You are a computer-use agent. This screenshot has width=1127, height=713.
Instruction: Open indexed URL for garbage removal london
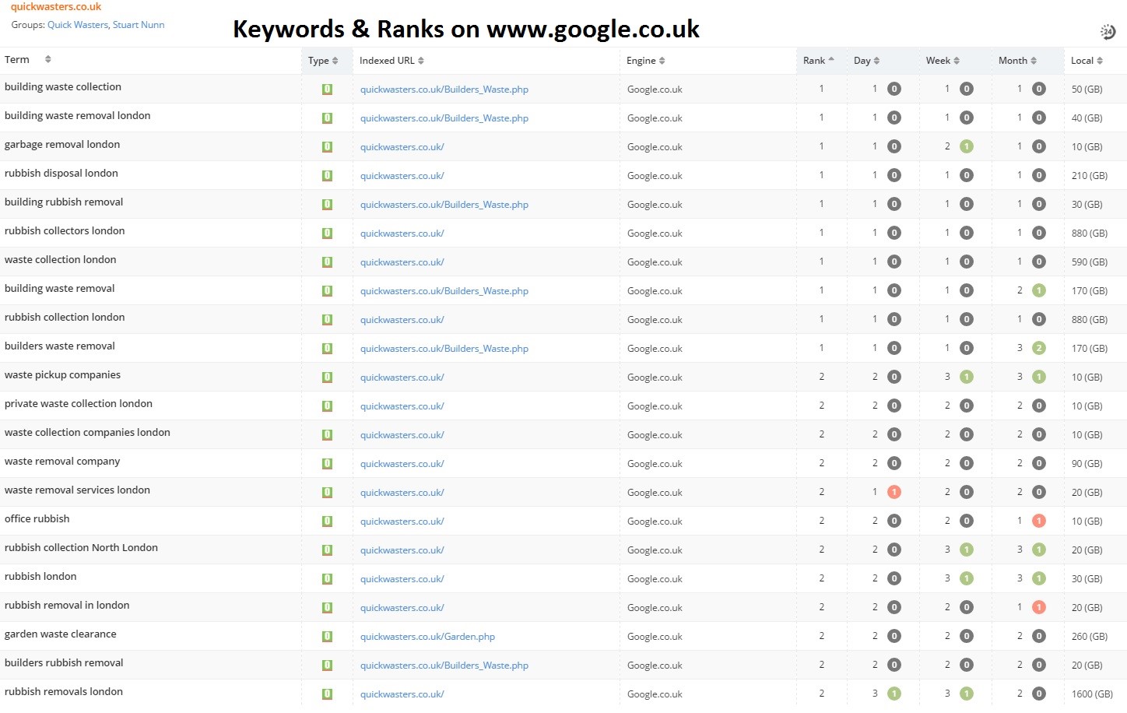[x=402, y=147]
